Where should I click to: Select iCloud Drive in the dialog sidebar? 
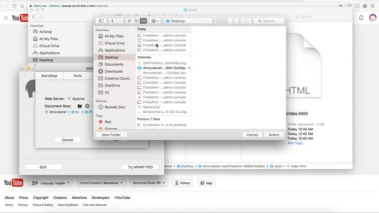click(114, 43)
